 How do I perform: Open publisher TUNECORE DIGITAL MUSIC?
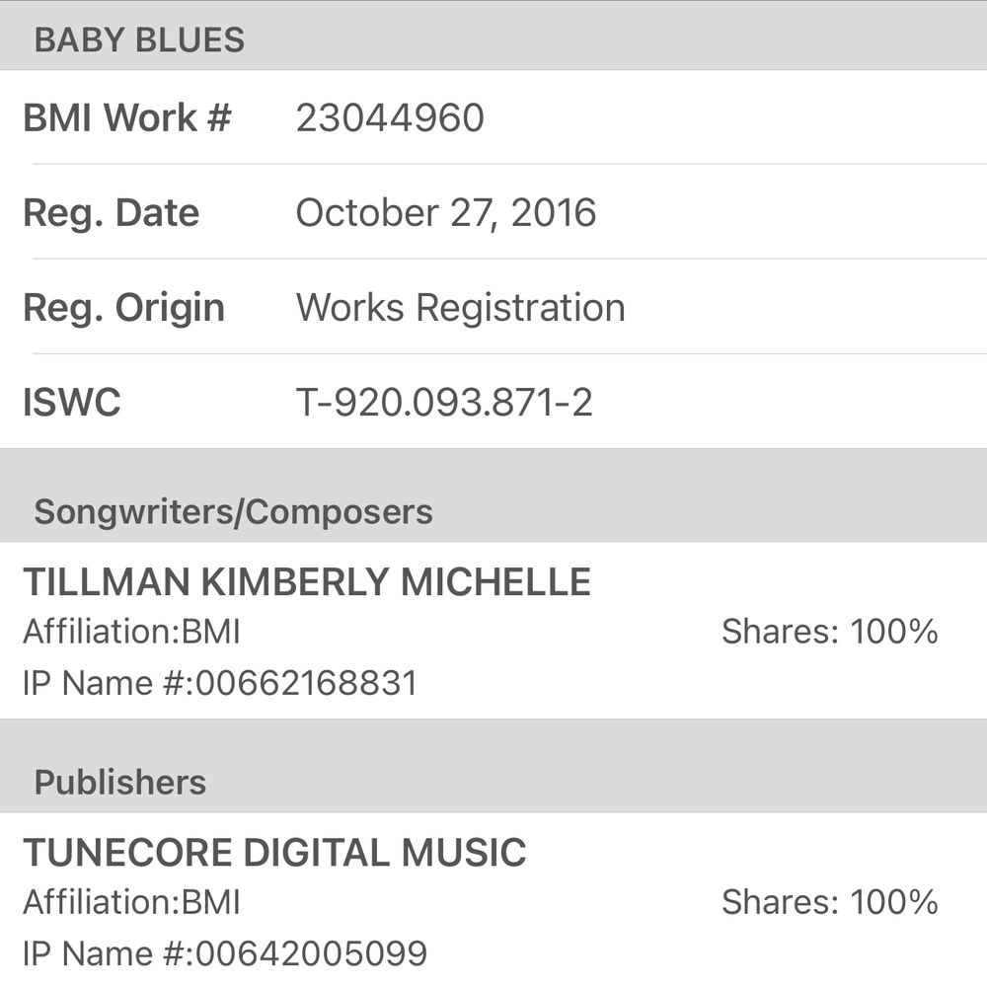tap(274, 853)
